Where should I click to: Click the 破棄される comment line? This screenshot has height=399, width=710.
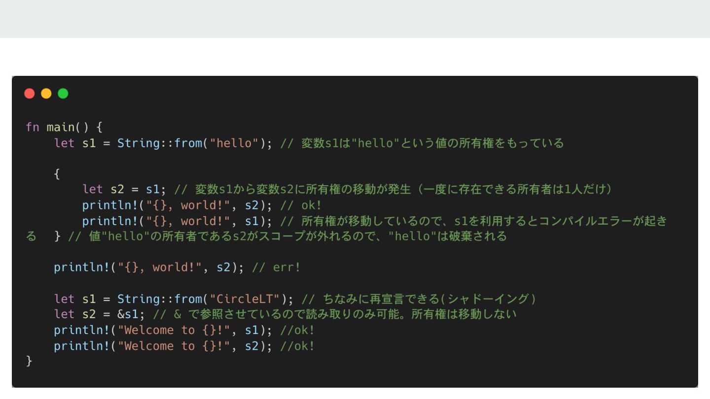tap(286, 236)
